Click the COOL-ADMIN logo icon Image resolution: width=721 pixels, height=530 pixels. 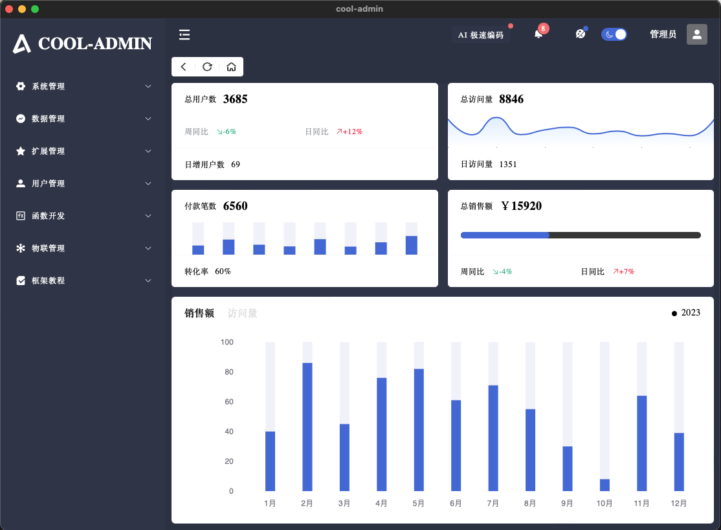coord(22,44)
